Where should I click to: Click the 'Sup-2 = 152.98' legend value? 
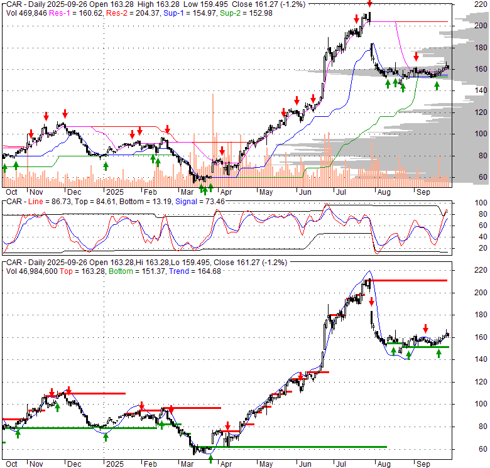tap(246, 13)
